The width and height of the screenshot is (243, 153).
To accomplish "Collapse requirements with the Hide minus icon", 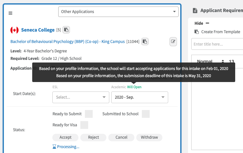I will click(207, 23).
